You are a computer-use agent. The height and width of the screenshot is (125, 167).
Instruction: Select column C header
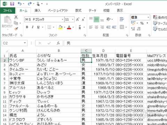86,51
